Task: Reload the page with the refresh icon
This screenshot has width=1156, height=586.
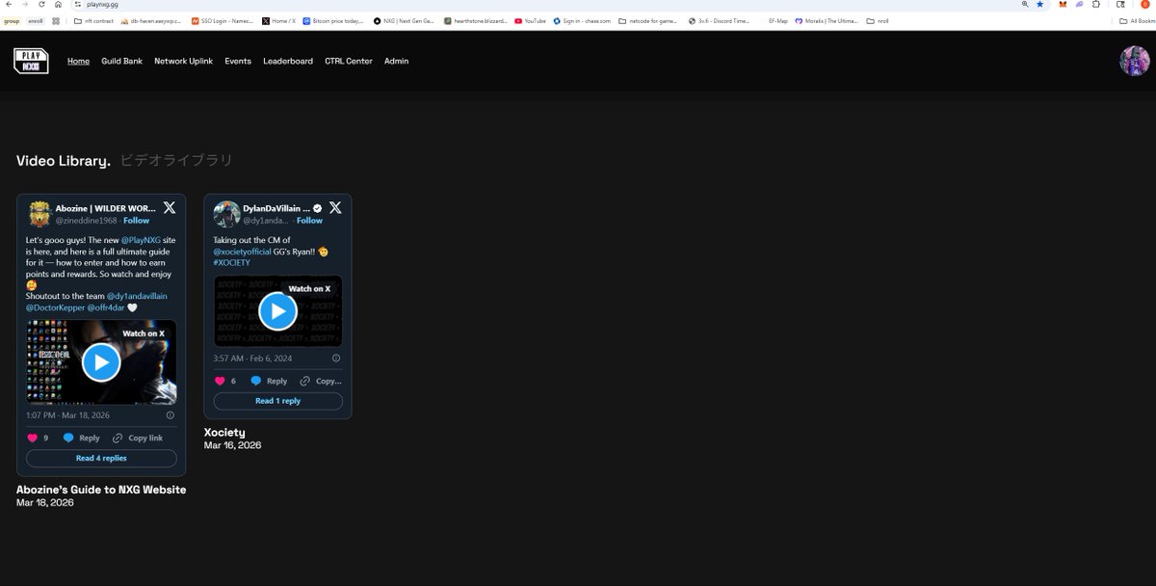Action: (41, 4)
